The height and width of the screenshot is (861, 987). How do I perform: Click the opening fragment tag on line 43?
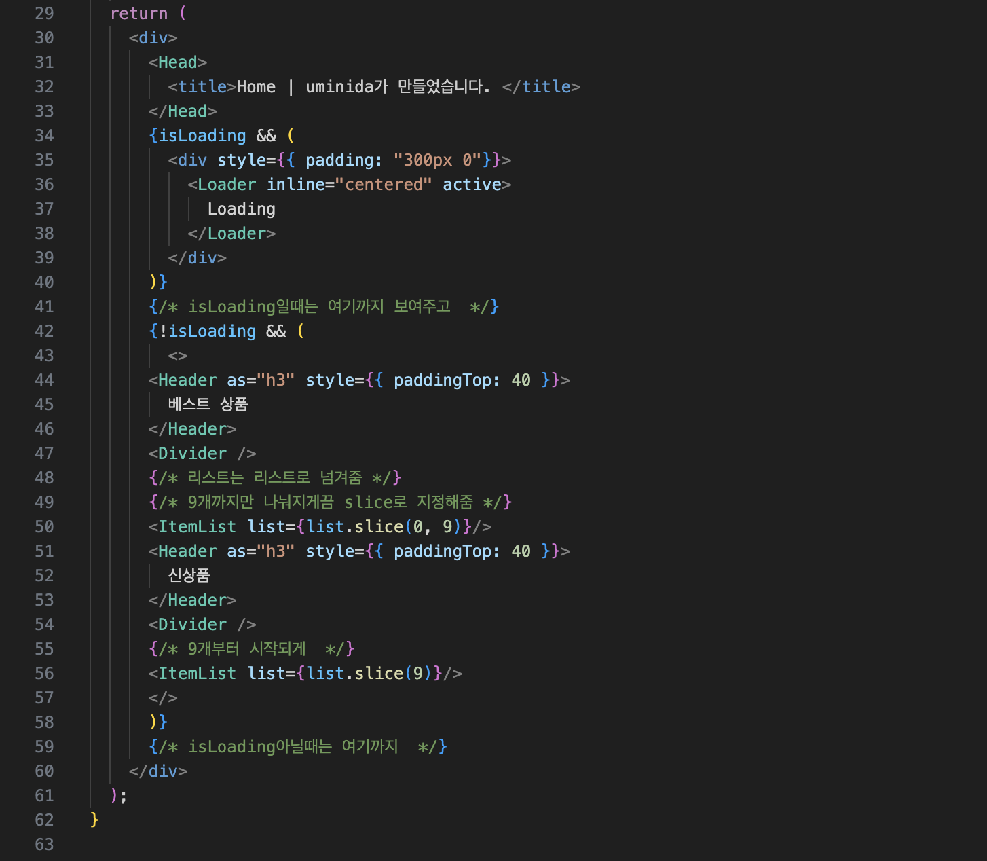[x=178, y=356]
